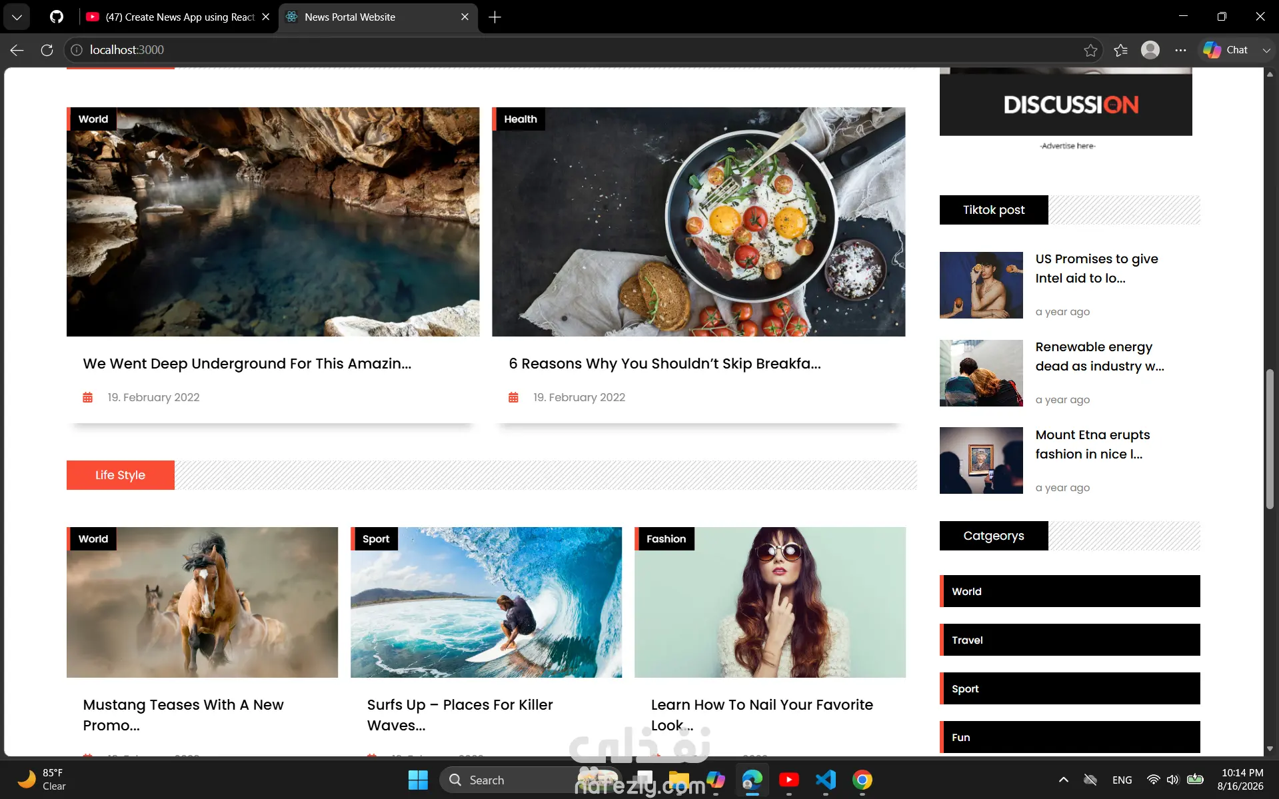View site information for localhost
This screenshot has height=799, width=1279.
coord(77,50)
